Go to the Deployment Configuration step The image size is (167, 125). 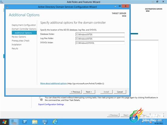[24, 25]
